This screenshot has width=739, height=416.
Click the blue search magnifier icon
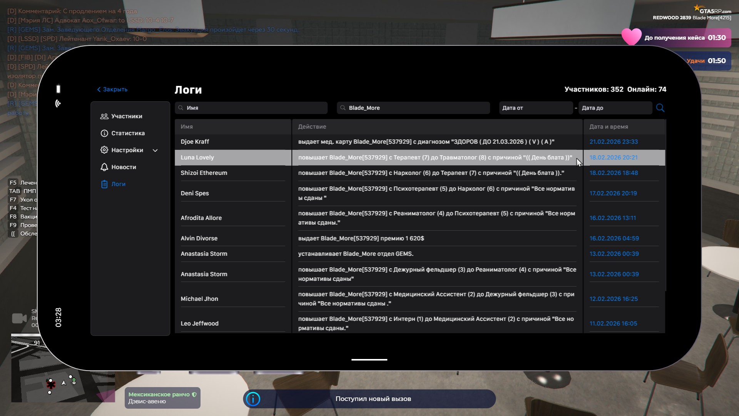660,108
